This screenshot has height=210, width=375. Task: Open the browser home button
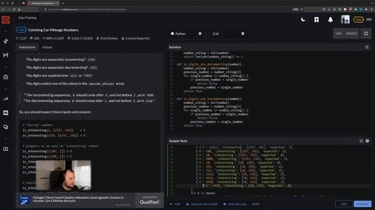click(19, 9)
